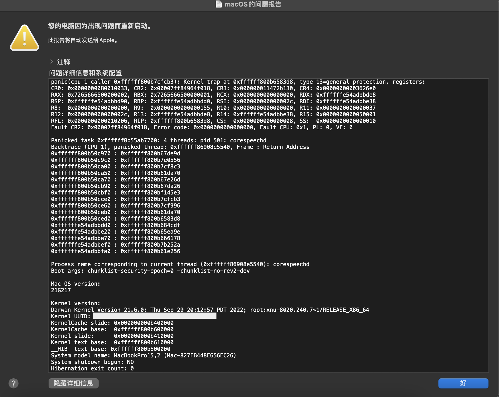Screen dimensions: 499x397
Task: Click the Hibernation exit count line
Action: (x=92, y=368)
